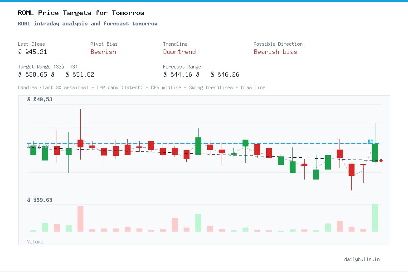The height and width of the screenshot is (272, 408).
Task: Expand the Target Range (S3-R3) section
Action: [x=47, y=67]
